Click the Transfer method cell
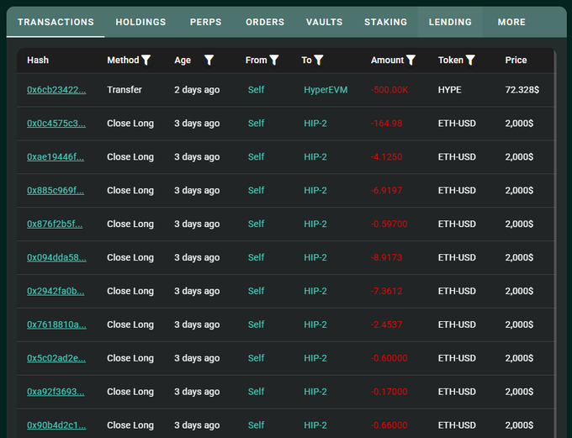 click(x=124, y=90)
